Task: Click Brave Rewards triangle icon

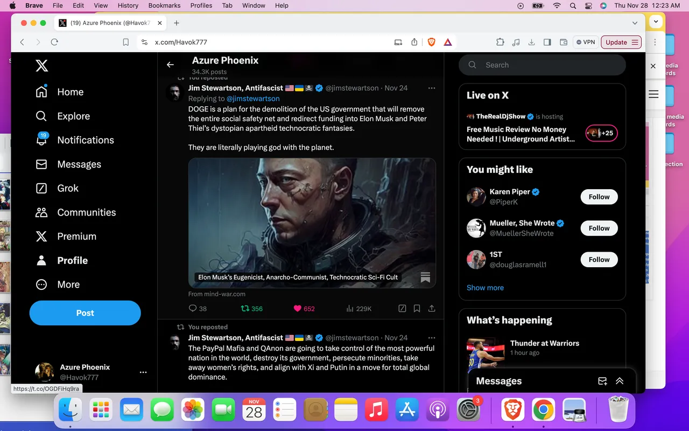Action: coord(447,42)
